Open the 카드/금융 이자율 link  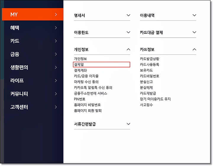(86, 76)
